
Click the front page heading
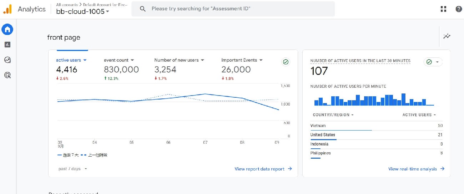pos(64,37)
